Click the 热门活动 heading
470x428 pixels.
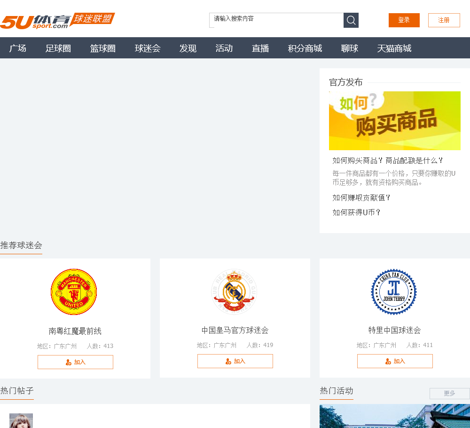pos(337,391)
